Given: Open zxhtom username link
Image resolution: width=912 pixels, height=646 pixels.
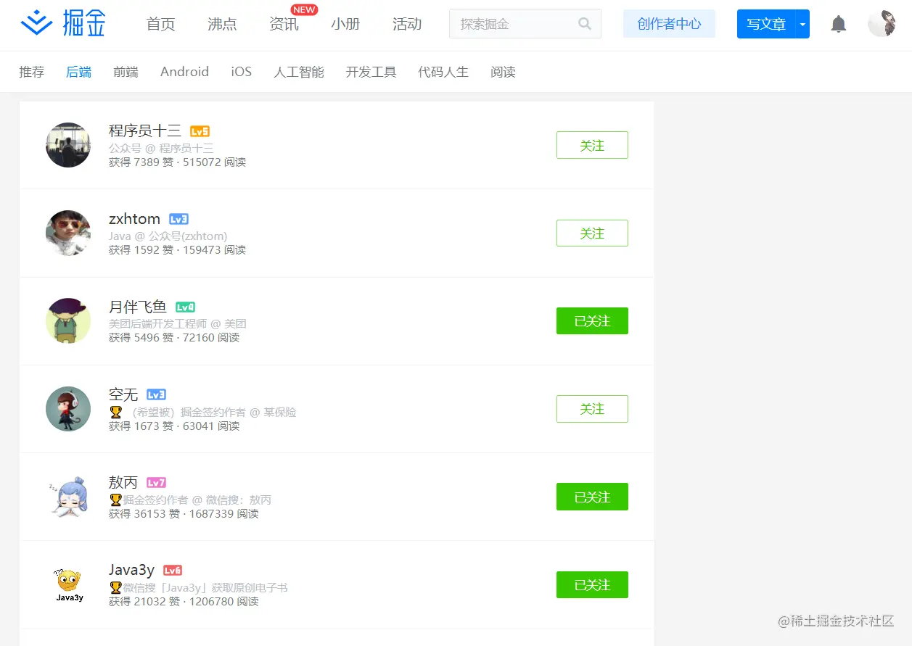Looking at the screenshot, I should (134, 218).
